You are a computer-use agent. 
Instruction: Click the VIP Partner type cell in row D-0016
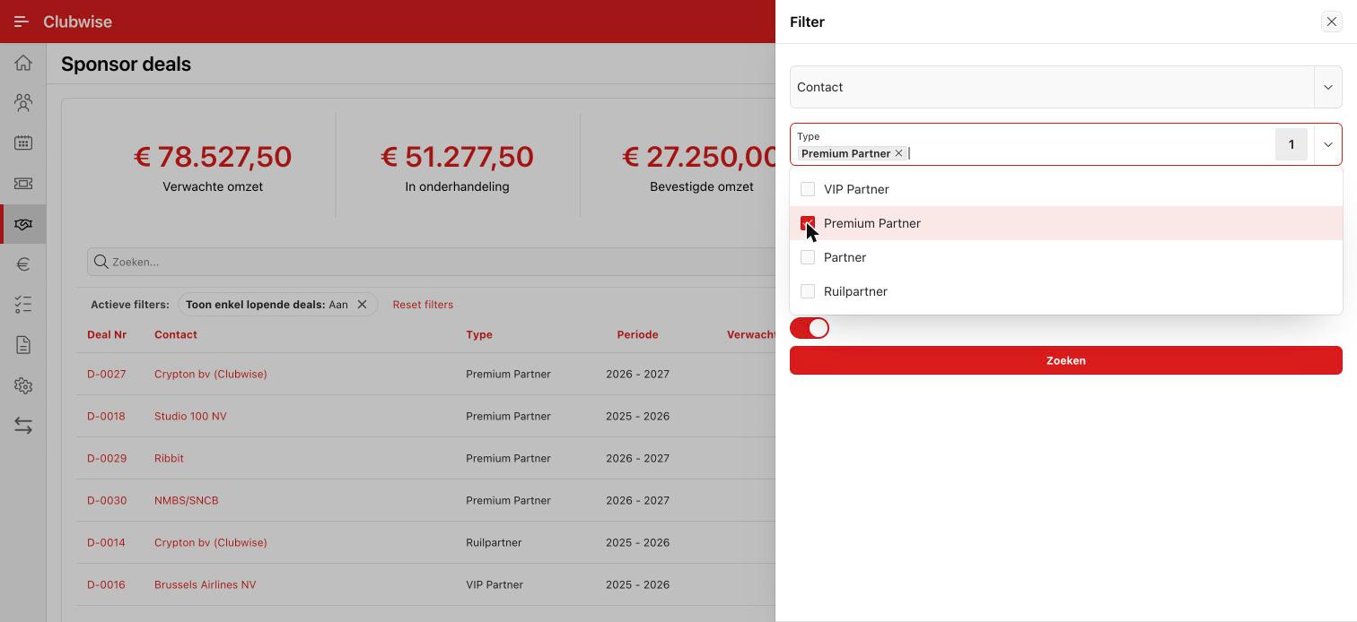[x=495, y=584]
